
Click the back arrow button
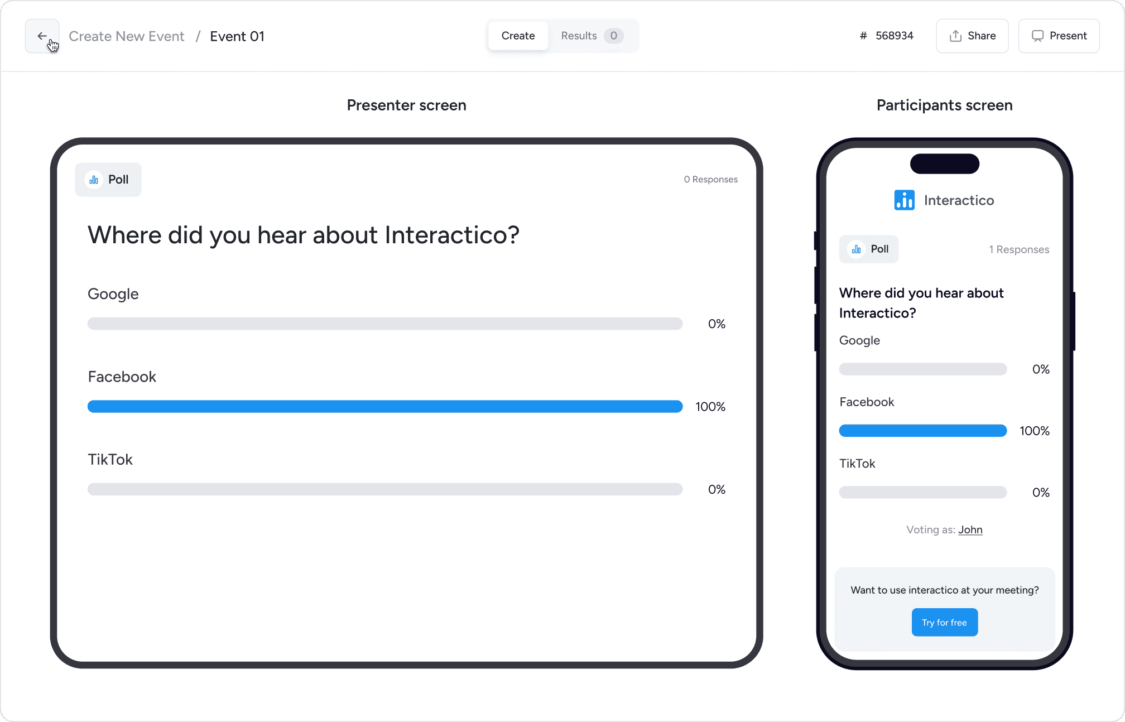pos(42,36)
